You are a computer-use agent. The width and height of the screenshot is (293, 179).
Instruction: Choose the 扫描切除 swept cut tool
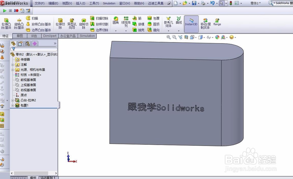[99, 18]
